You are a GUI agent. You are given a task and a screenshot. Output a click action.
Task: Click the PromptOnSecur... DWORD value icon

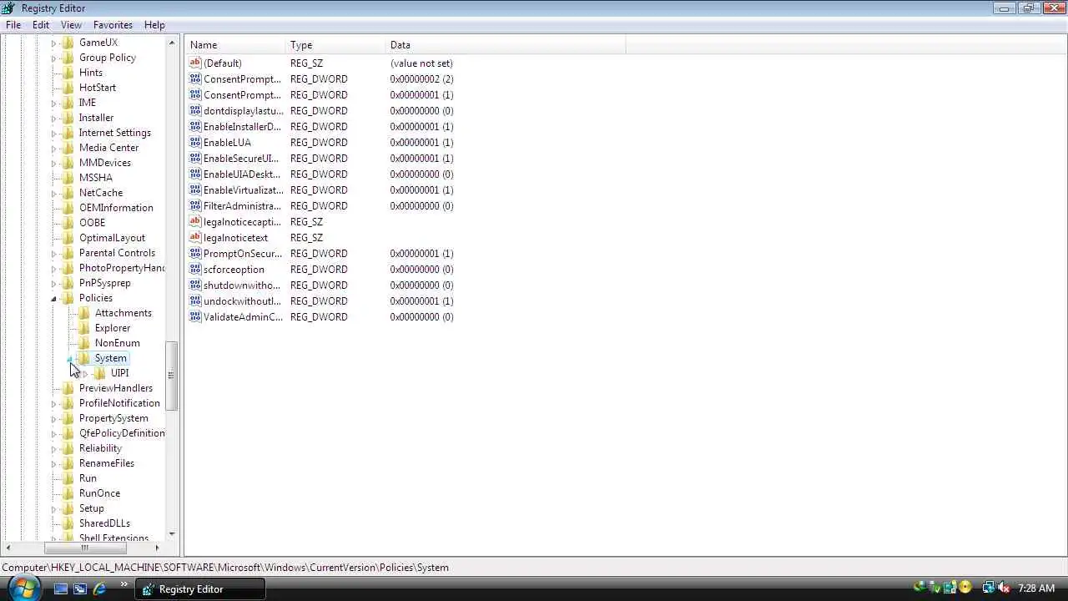pos(195,254)
